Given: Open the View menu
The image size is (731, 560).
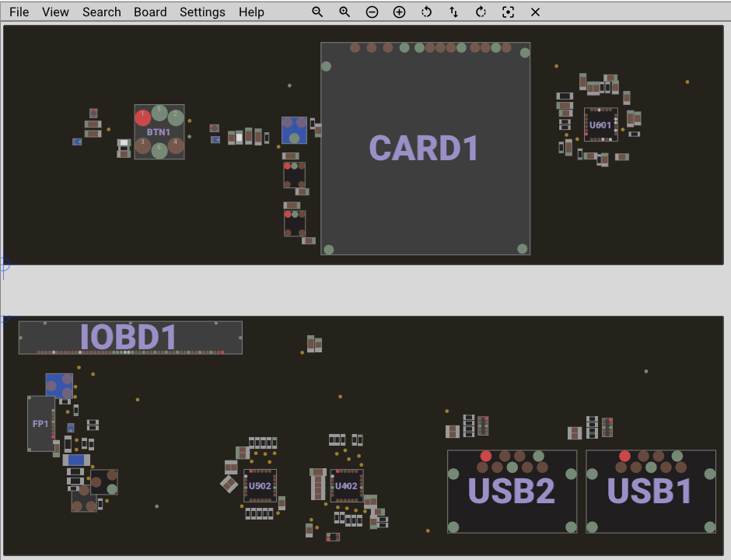Looking at the screenshot, I should (55, 12).
